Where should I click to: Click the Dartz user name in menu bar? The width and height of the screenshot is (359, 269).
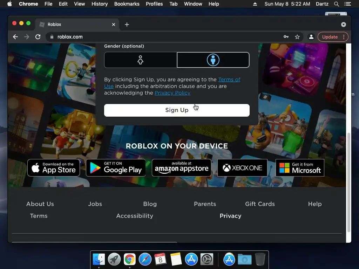(x=322, y=4)
